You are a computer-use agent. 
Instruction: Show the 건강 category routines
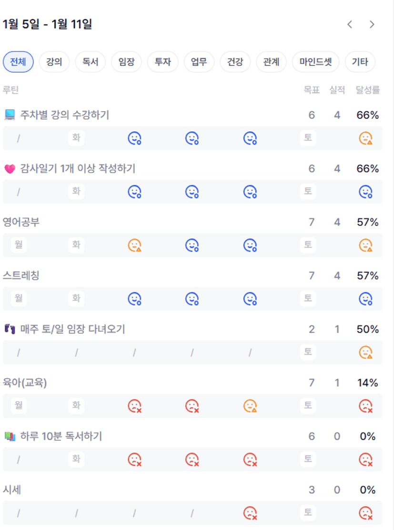point(235,62)
